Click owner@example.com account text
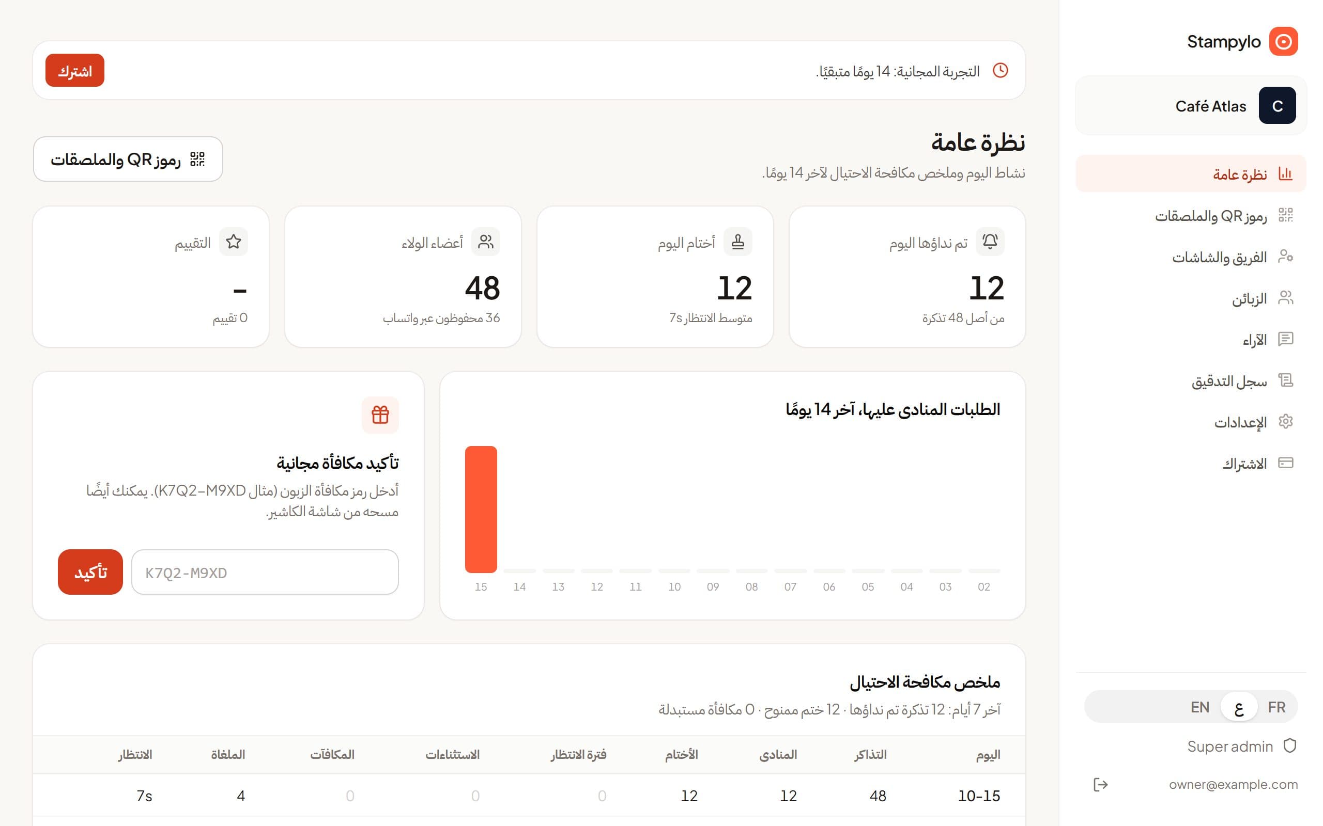1323x826 pixels. pyautogui.click(x=1233, y=785)
